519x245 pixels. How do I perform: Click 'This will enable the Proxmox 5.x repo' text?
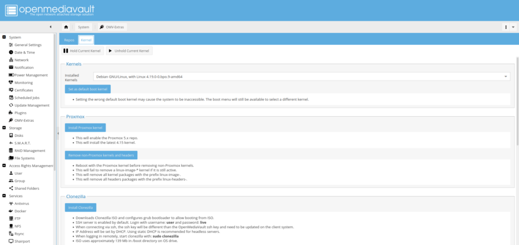pyautogui.click(x=107, y=138)
